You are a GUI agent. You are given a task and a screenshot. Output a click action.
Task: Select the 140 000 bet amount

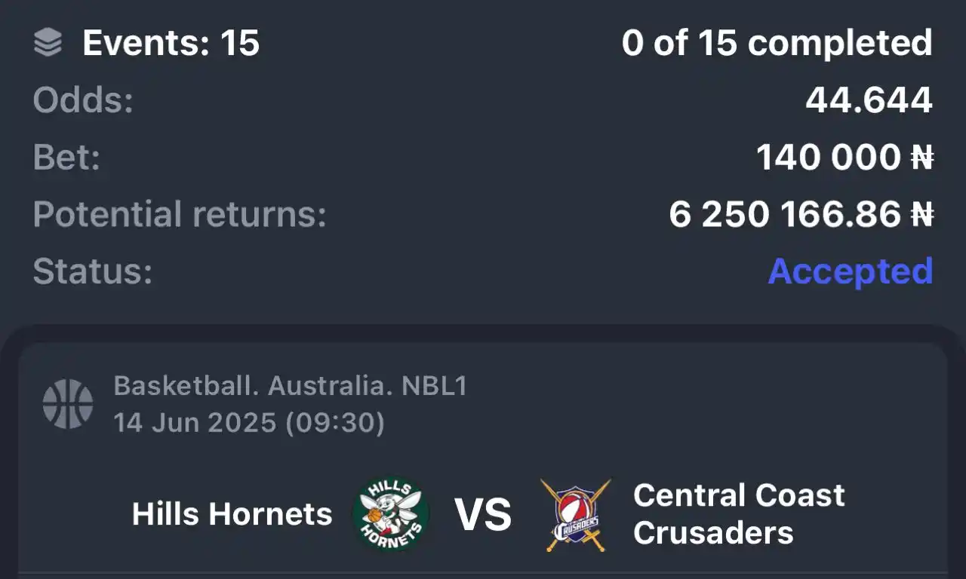point(829,158)
